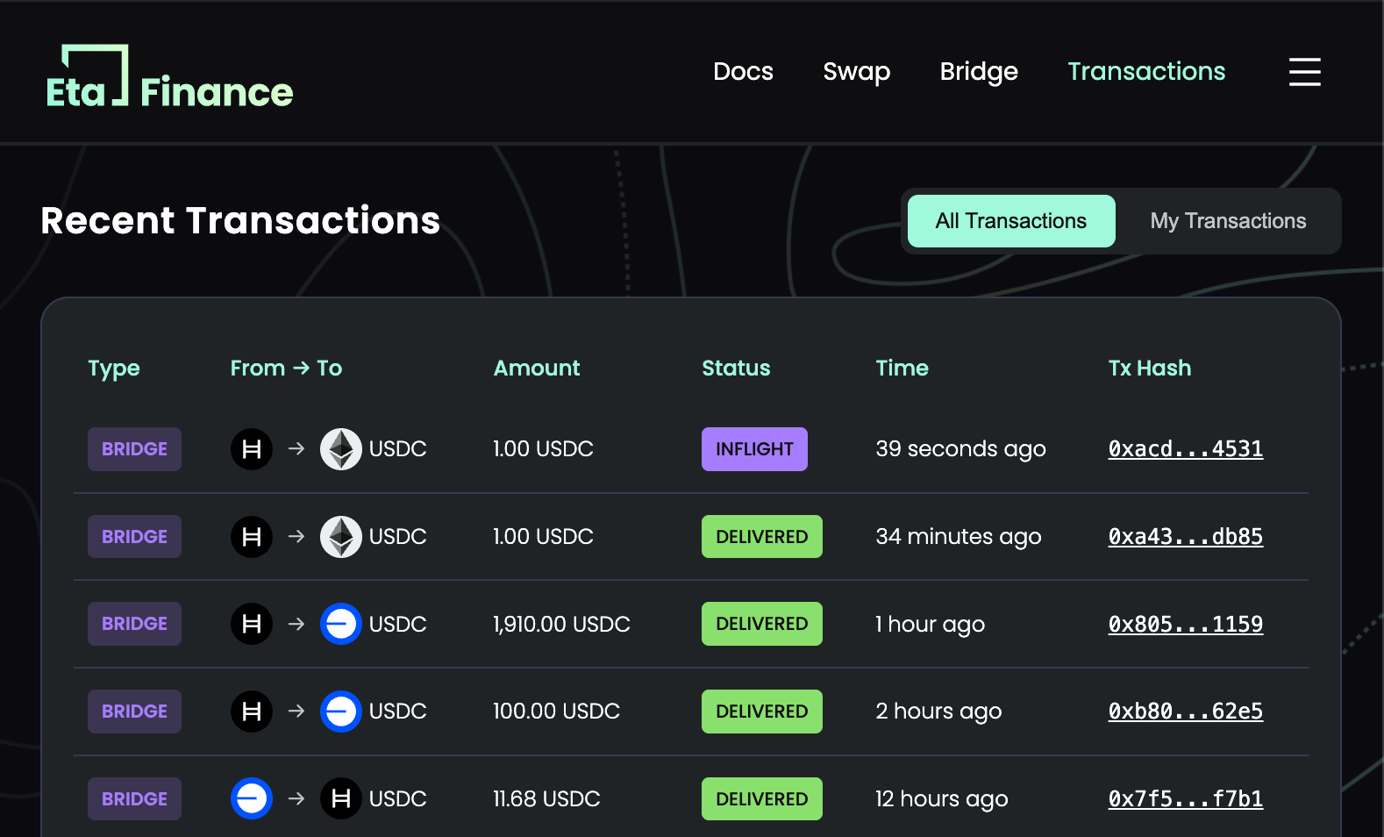
Task: Open tx hash 0xacd...4531
Action: 1185,449
